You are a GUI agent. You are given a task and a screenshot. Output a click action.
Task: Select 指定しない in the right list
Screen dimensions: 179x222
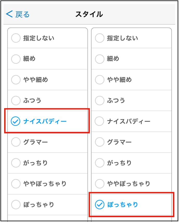tap(100, 38)
